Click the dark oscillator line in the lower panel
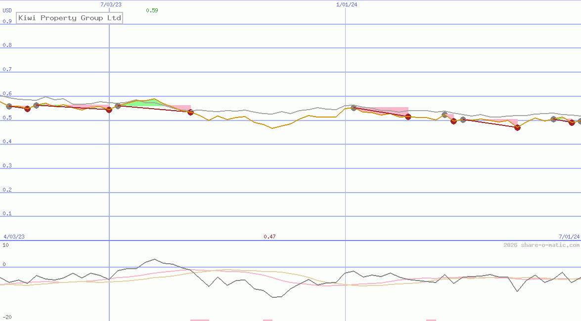The image size is (581, 321). click(x=153, y=260)
